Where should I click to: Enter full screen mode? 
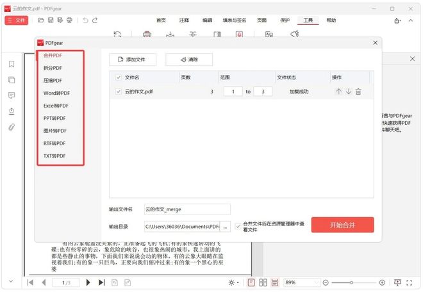410,282
